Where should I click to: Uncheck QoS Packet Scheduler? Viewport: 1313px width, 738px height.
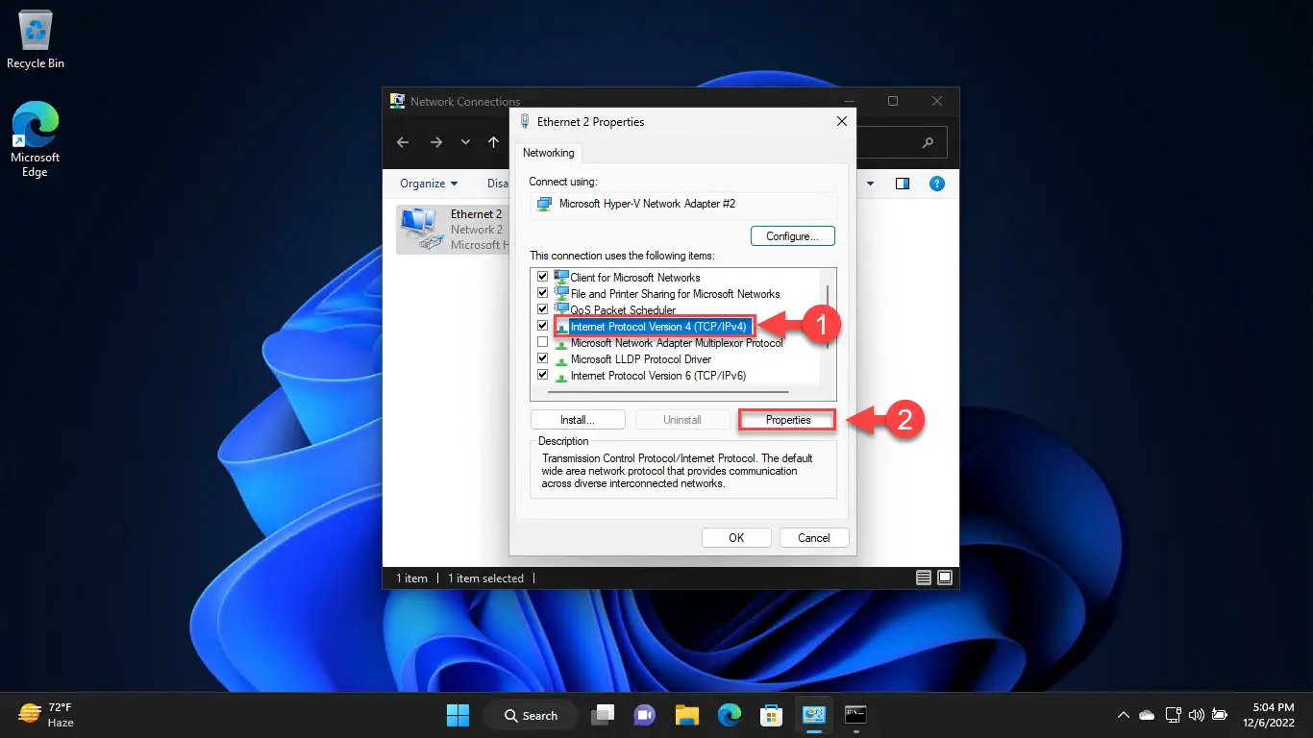[543, 309]
